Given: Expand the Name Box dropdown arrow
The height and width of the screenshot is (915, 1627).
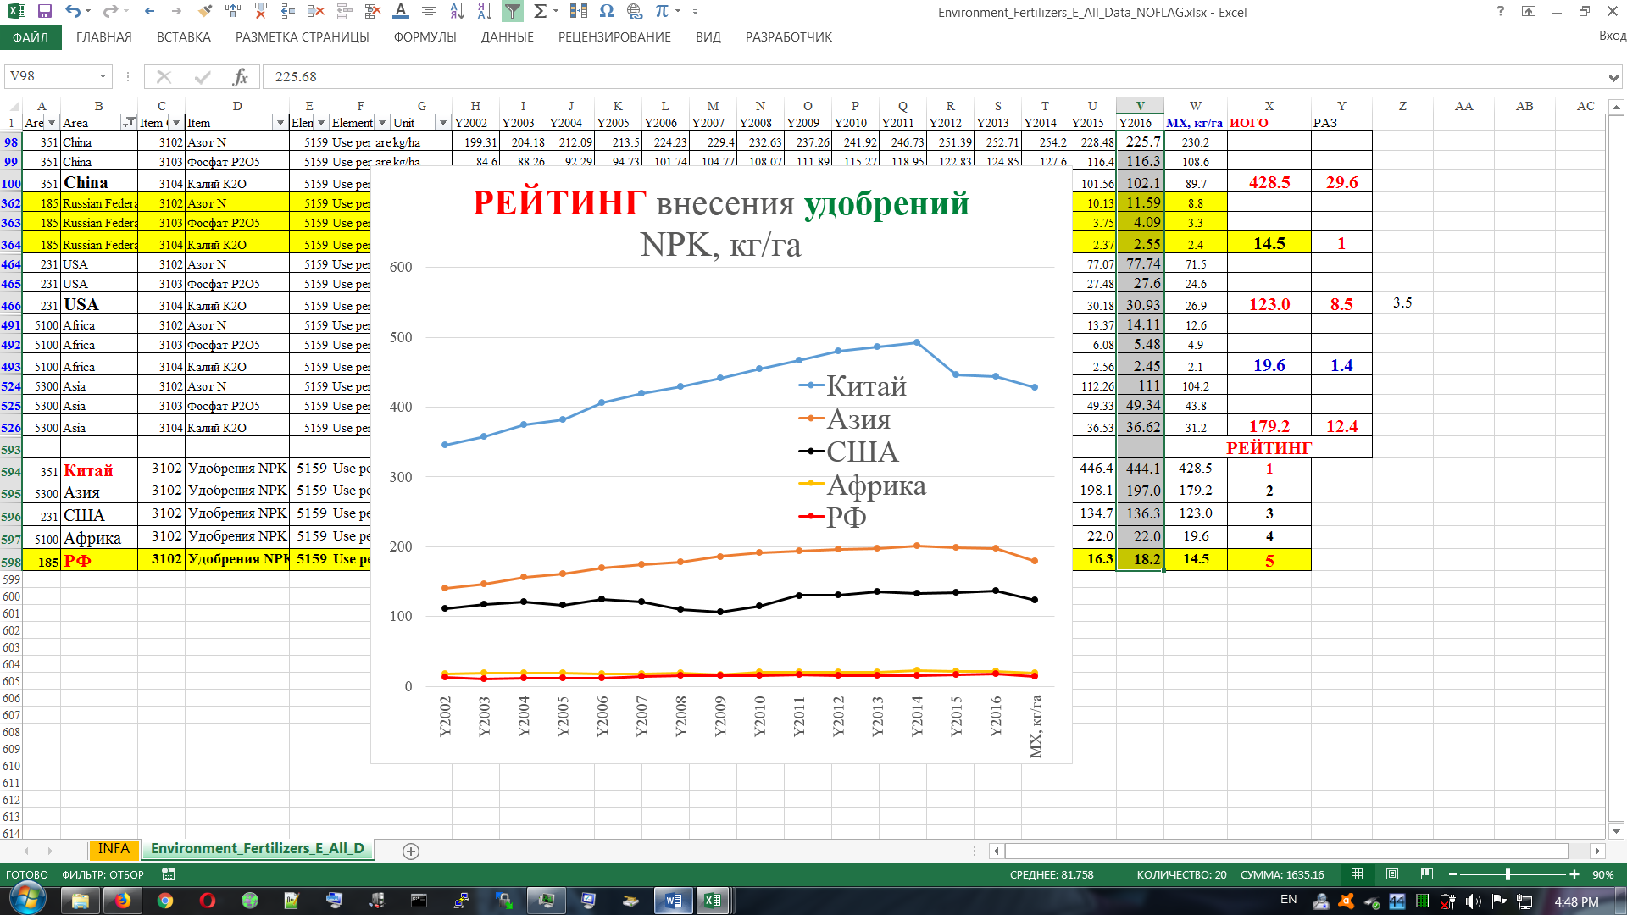Looking at the screenshot, I should [x=103, y=77].
